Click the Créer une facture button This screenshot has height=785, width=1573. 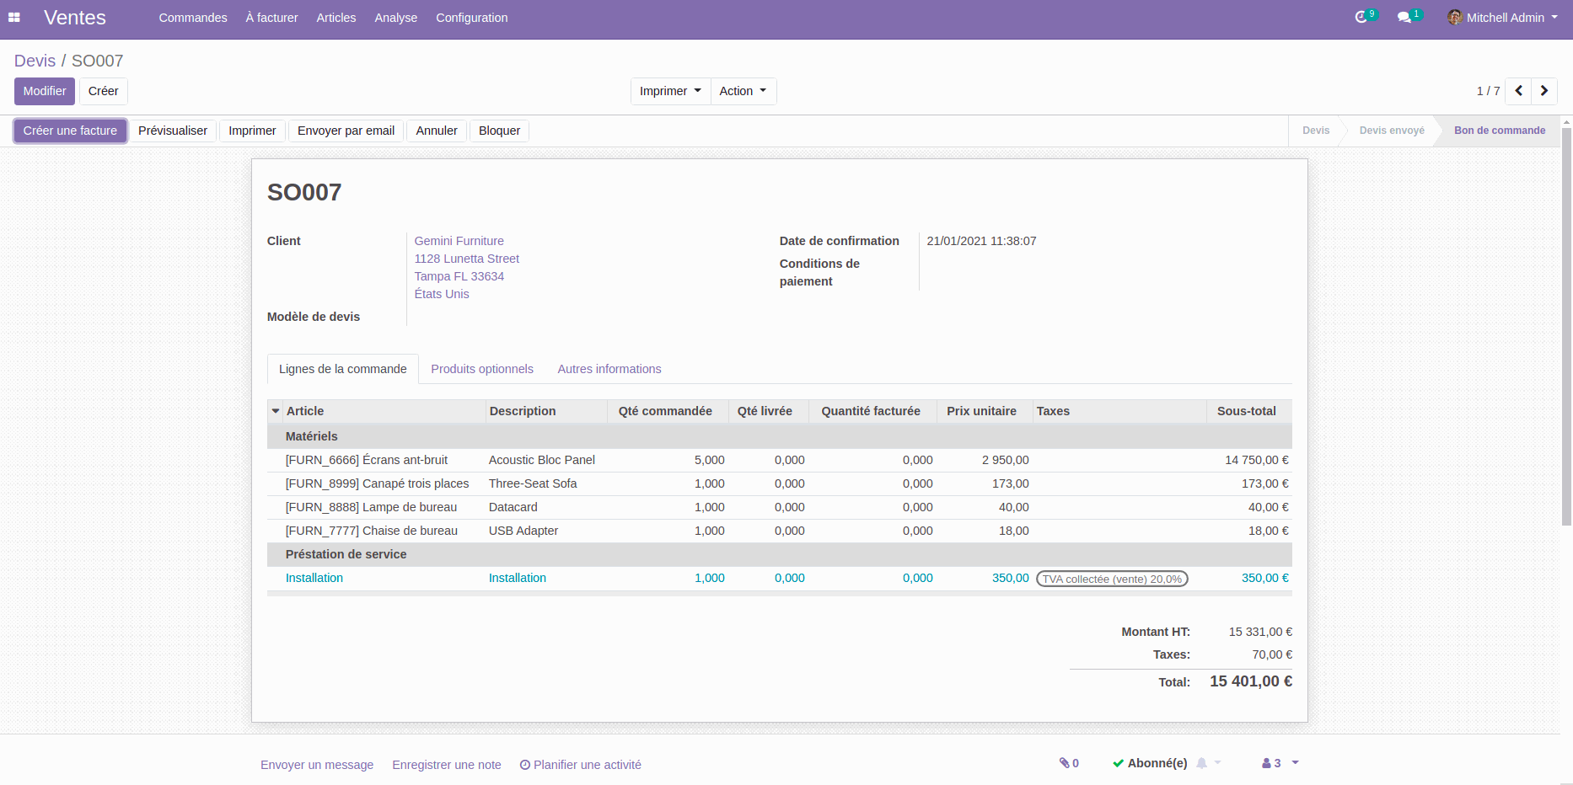pos(70,131)
